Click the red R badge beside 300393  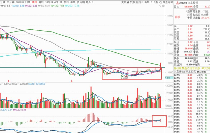178,3
